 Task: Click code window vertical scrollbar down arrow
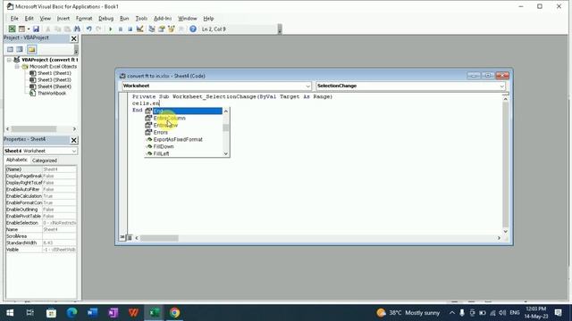coord(505,231)
